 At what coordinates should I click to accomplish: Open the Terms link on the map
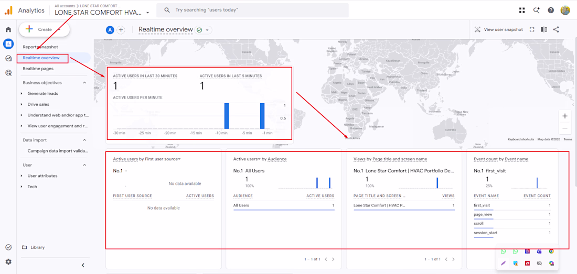pos(568,139)
